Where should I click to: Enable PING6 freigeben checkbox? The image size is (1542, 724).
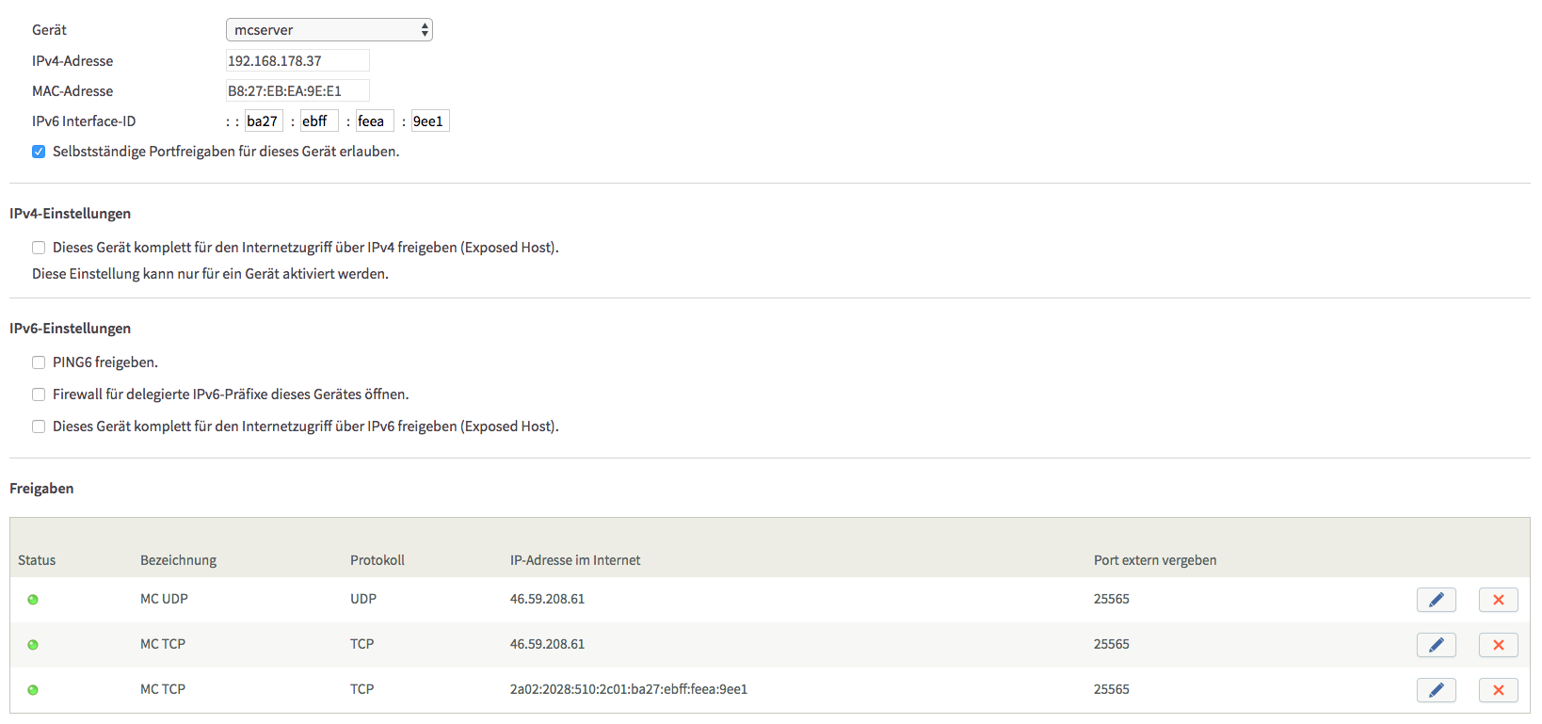(x=39, y=362)
